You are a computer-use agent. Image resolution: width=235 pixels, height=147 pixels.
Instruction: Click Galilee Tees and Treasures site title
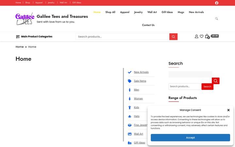click(62, 16)
